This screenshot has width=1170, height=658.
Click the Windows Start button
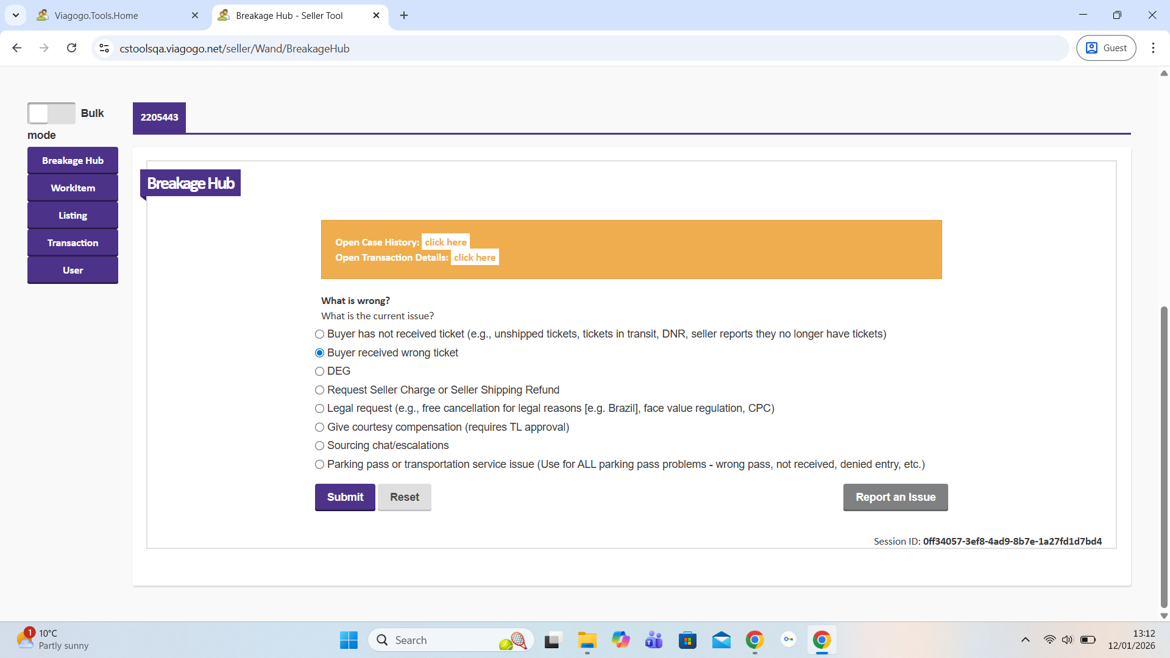point(349,640)
